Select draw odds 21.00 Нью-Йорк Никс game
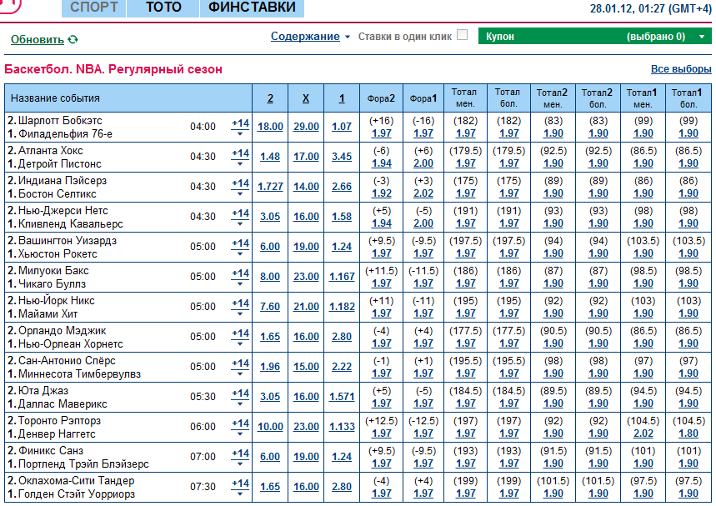This screenshot has width=716, height=506. [x=306, y=307]
